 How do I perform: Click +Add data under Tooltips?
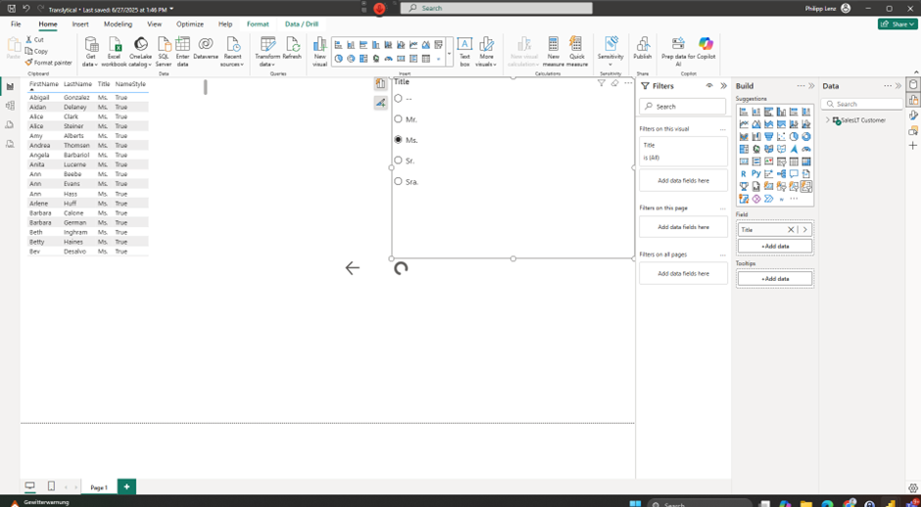tap(774, 279)
